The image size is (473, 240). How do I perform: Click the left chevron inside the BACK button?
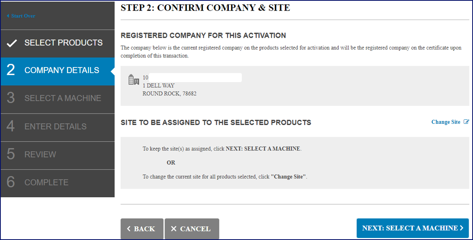click(129, 229)
